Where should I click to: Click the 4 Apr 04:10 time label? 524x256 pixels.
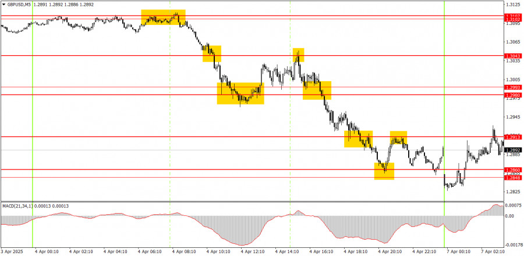click(x=116, y=252)
